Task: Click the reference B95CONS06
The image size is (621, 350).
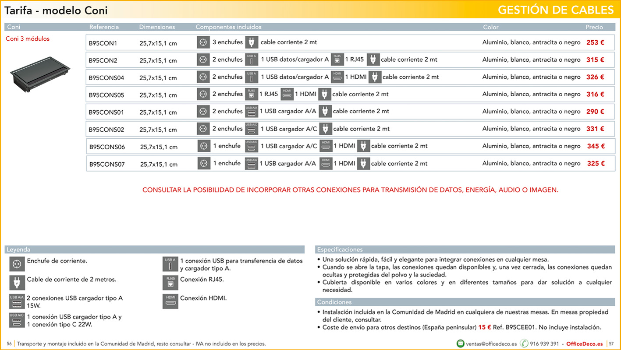Action: pos(107,147)
